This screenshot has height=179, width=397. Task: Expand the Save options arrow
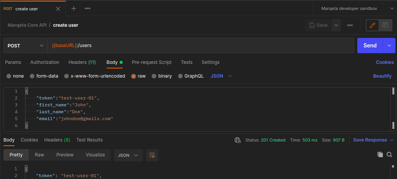click(x=336, y=25)
